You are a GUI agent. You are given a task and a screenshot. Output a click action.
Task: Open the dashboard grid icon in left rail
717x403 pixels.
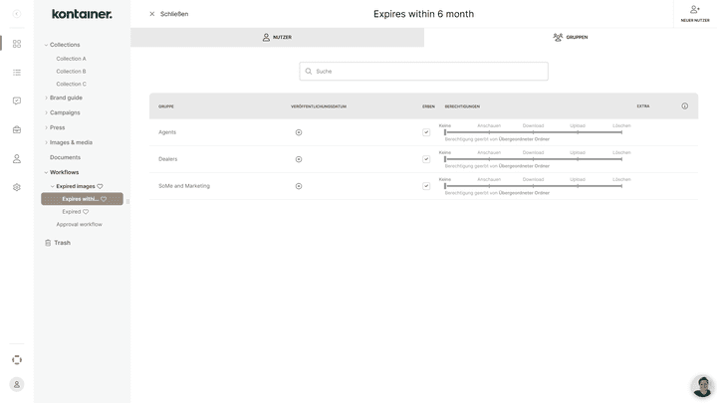(x=17, y=44)
